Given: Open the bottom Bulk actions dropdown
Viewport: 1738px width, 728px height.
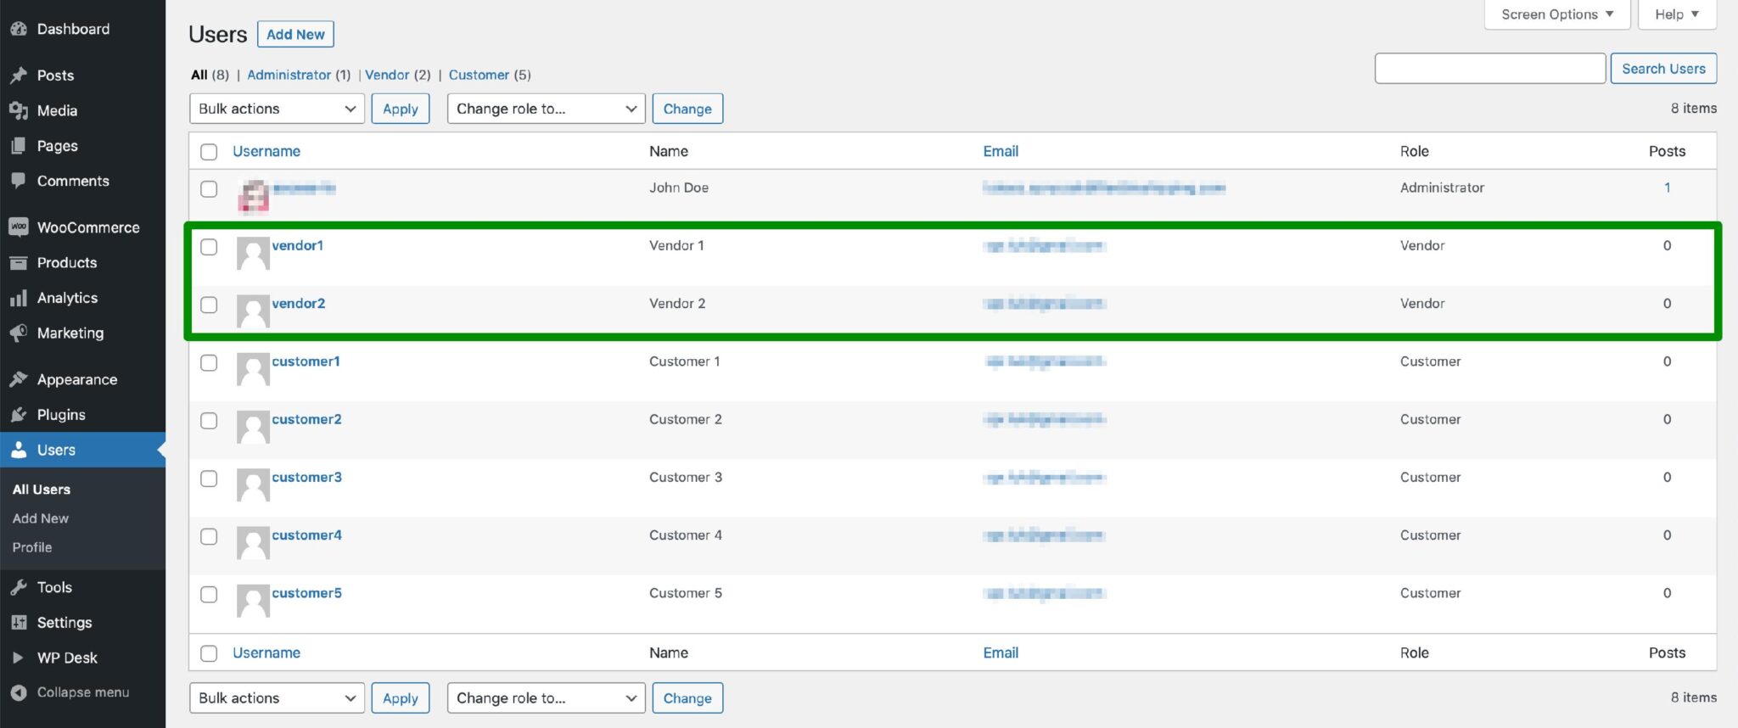Looking at the screenshot, I should (x=277, y=698).
